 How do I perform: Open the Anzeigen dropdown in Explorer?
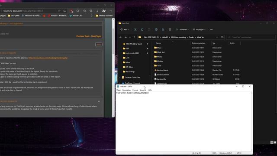tap(199, 29)
